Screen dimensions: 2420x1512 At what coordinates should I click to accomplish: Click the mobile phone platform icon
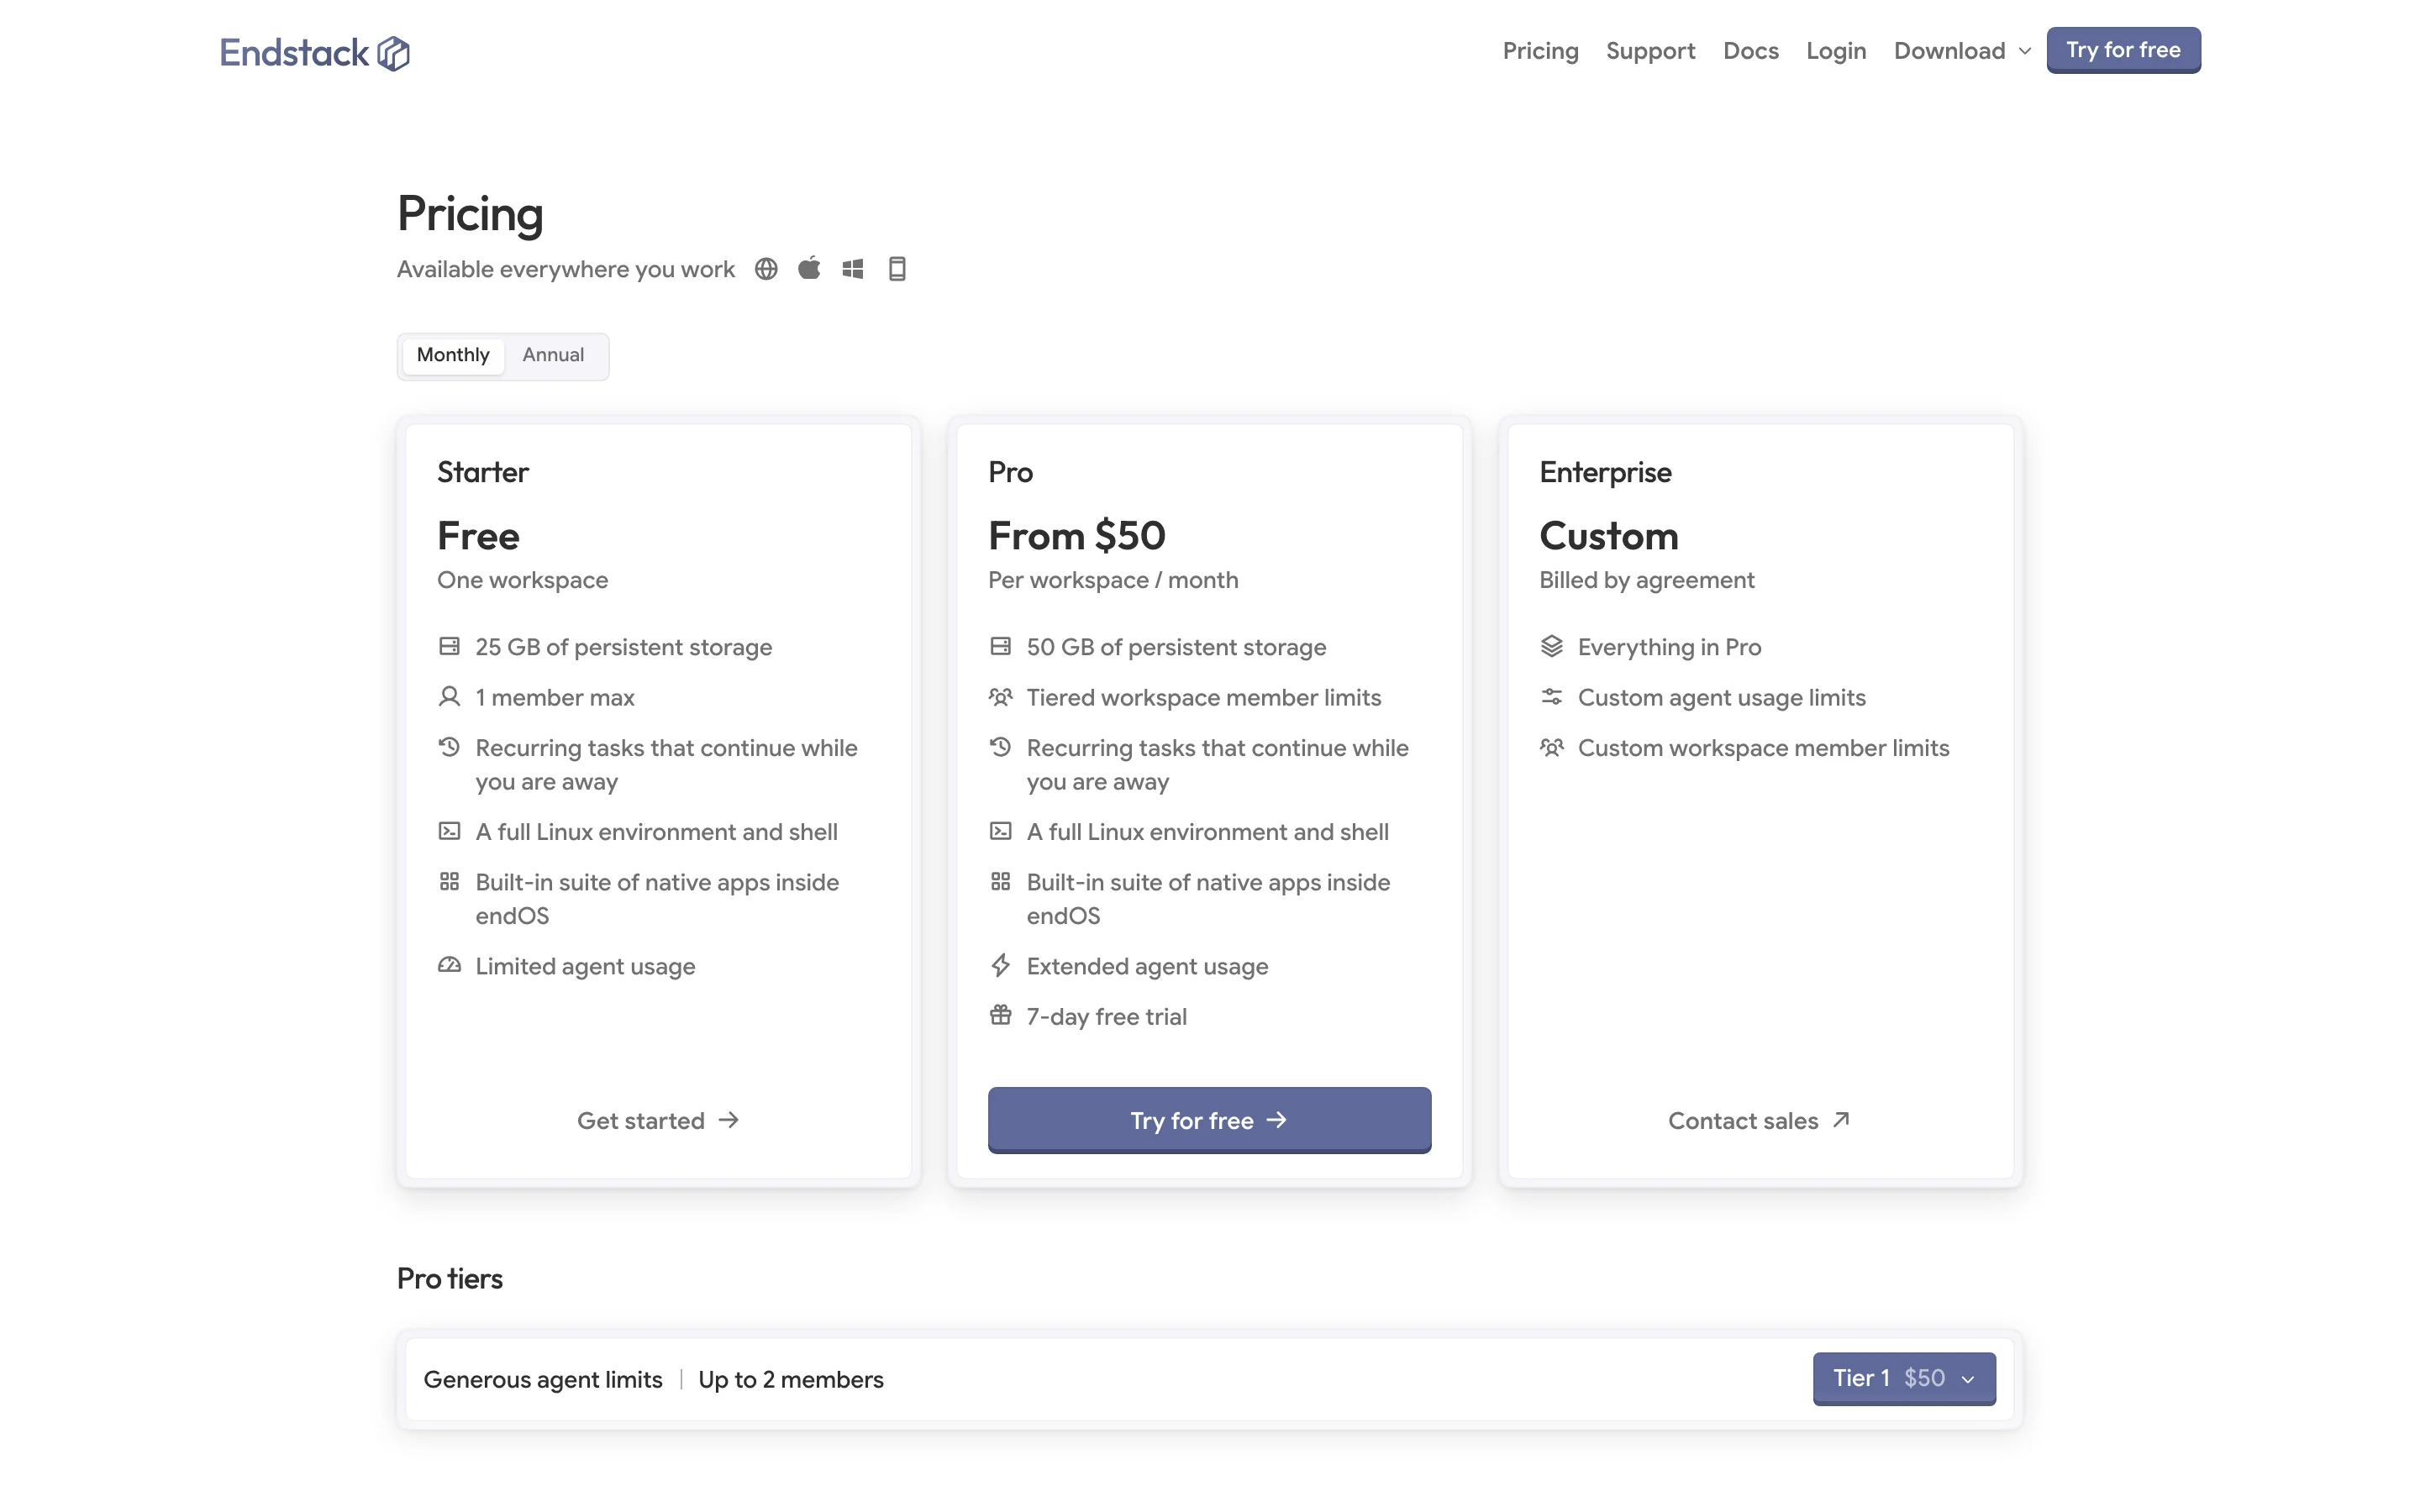click(x=897, y=269)
